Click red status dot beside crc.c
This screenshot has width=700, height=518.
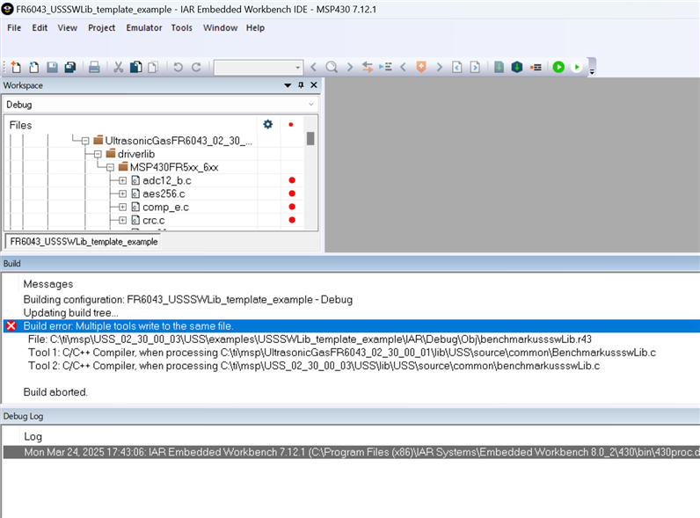tap(292, 220)
